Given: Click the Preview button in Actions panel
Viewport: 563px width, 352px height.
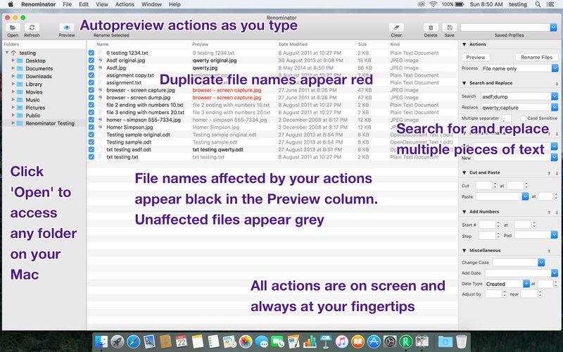Looking at the screenshot, I should tap(476, 58).
